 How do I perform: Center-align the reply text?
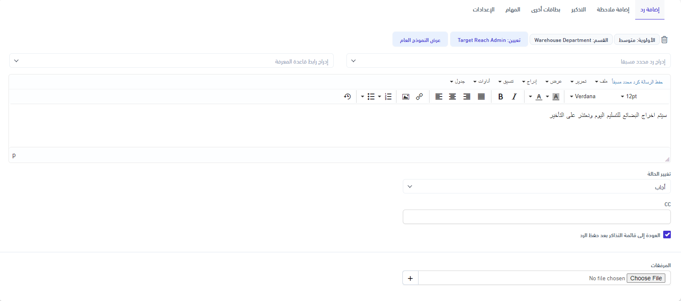point(452,97)
